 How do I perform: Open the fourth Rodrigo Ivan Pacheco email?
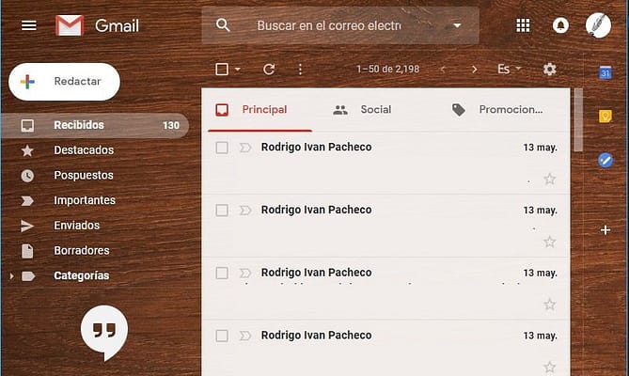click(x=385, y=349)
